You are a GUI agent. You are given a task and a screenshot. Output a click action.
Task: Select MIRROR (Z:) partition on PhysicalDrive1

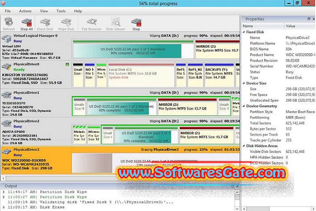click(x=187, y=107)
